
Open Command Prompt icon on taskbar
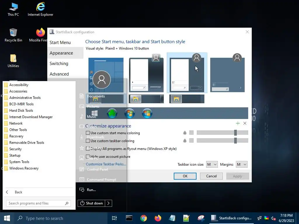click(129, 218)
